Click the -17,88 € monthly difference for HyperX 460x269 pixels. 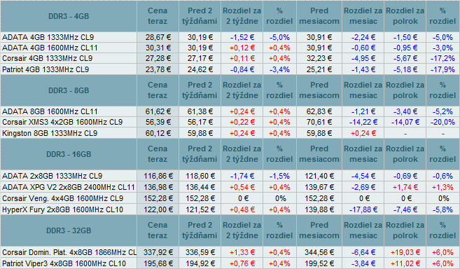coord(363,209)
